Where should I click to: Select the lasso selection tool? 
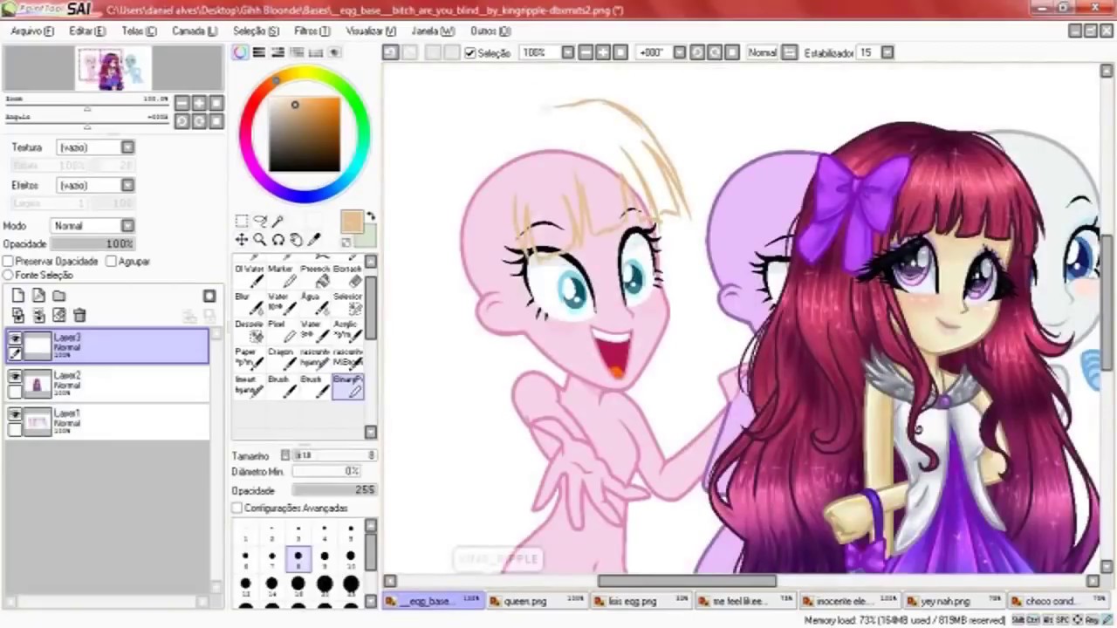(259, 221)
